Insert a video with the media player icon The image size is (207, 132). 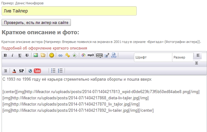[x=83, y=55]
